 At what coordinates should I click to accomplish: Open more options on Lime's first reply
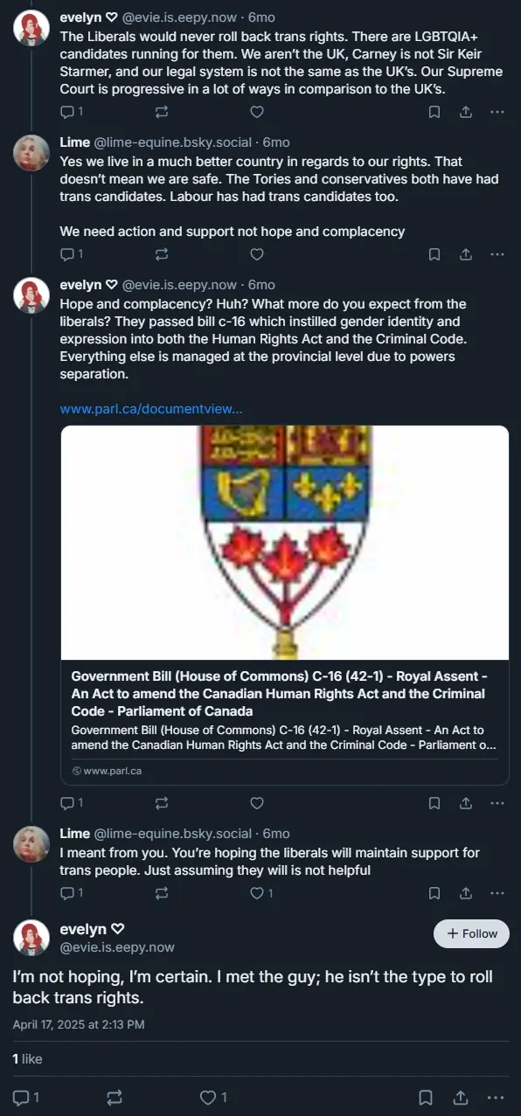(497, 254)
